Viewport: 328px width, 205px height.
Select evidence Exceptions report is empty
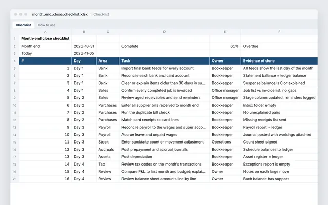click(279, 164)
